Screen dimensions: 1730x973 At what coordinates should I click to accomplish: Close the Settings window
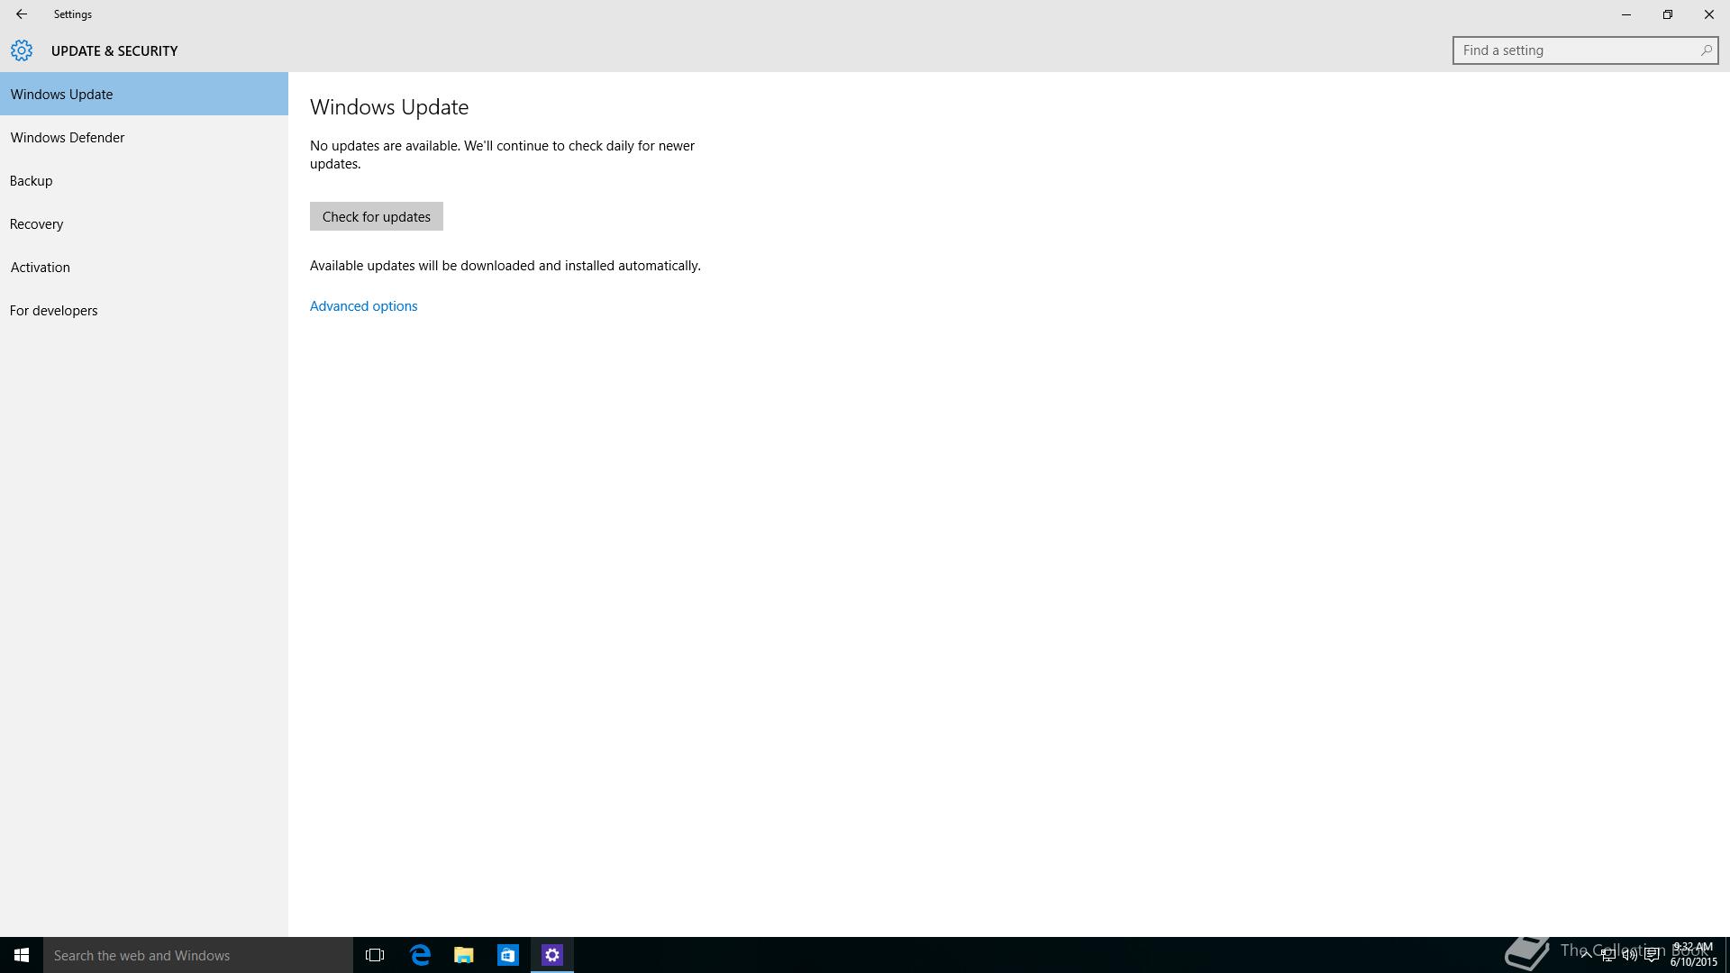coord(1709,14)
